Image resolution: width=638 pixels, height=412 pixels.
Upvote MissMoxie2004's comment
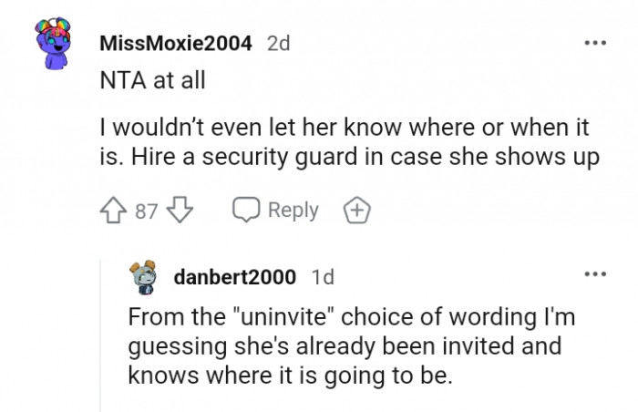pyautogui.click(x=115, y=211)
